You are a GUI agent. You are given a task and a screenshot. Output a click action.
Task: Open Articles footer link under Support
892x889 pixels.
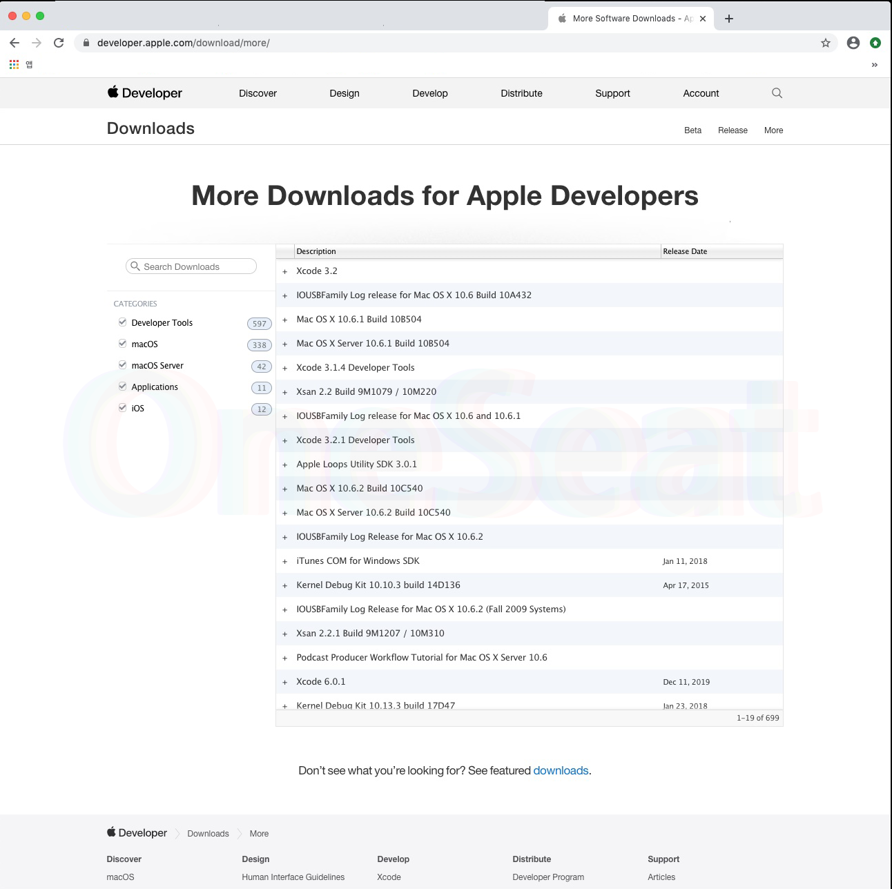point(661,877)
